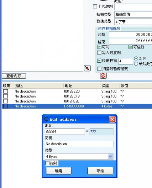
Task: Click String[100] type in 0012FE2B row
Action: click(109, 101)
